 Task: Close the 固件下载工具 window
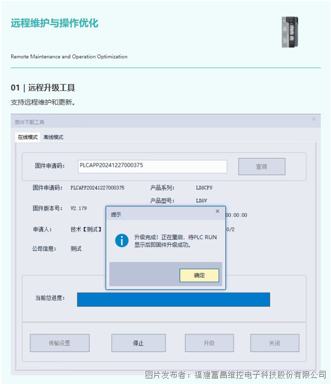[x=314, y=119]
